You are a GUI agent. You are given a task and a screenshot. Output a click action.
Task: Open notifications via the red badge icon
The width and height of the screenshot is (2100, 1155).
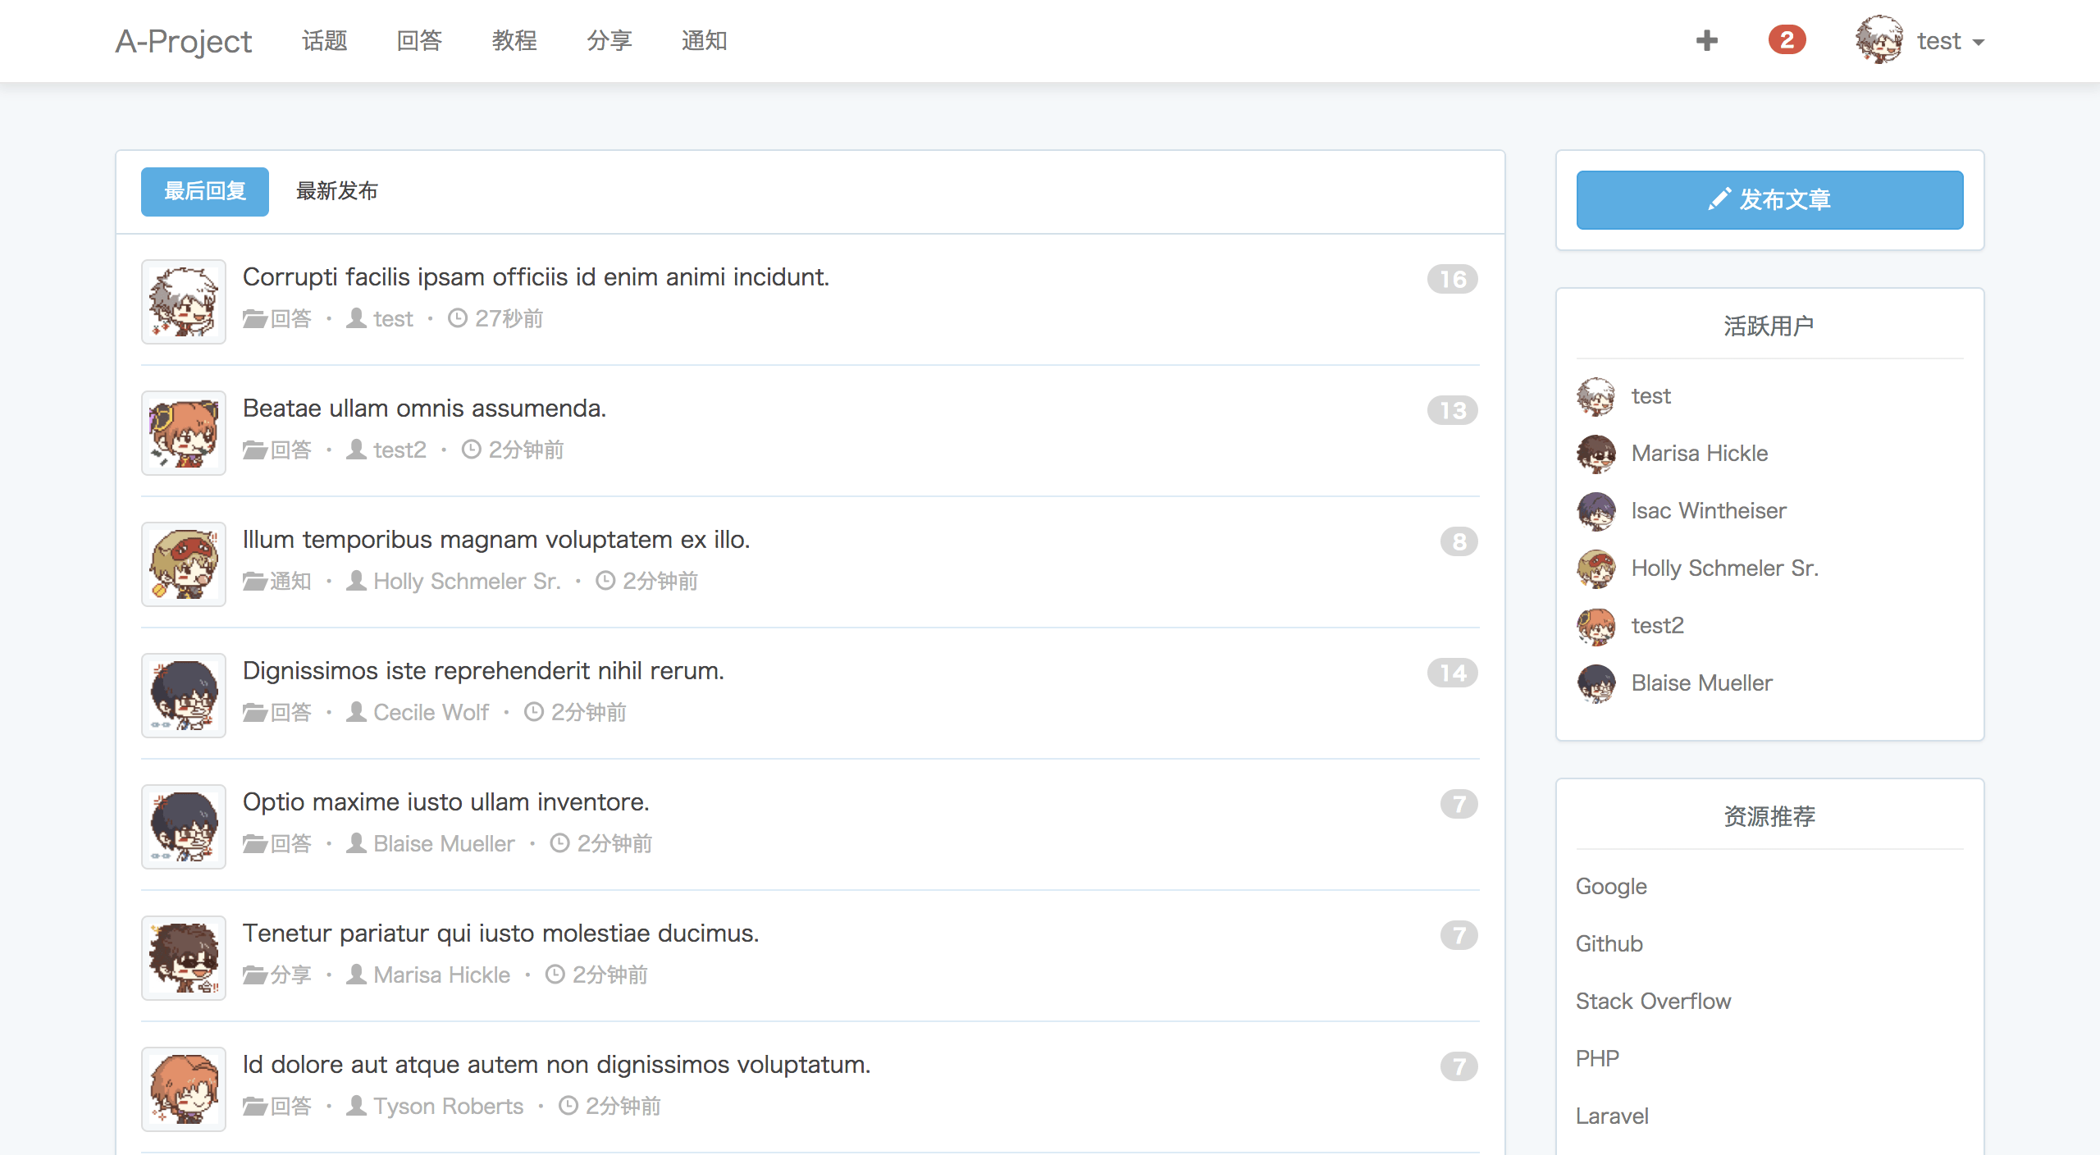coord(1786,39)
